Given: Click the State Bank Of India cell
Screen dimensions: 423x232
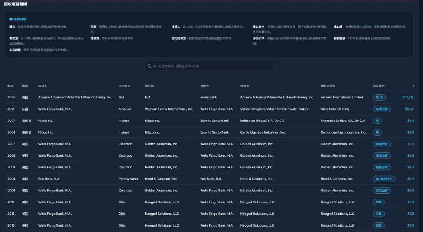Looking at the screenshot, I should [x=334, y=109].
